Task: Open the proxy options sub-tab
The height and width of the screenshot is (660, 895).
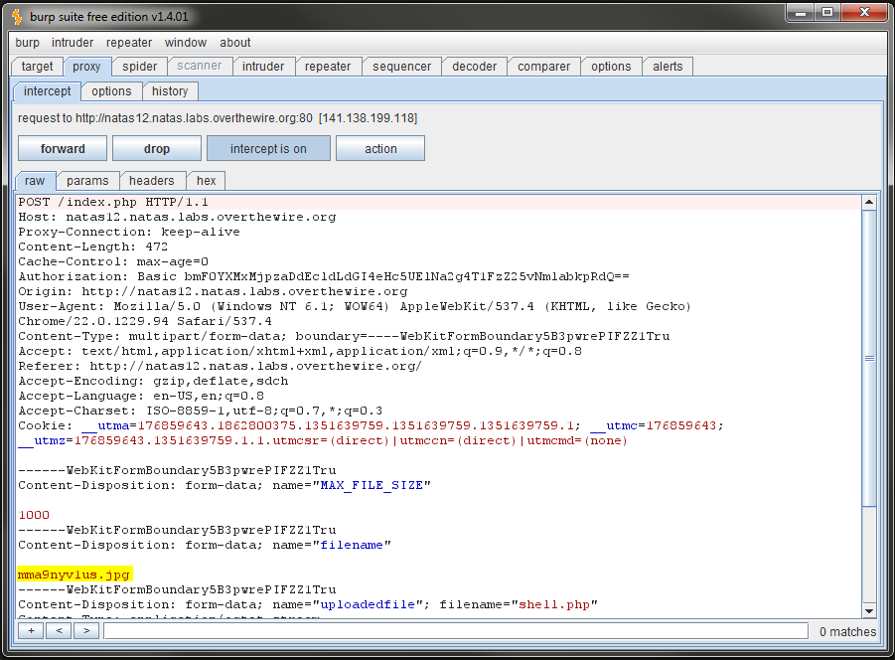Action: [111, 91]
